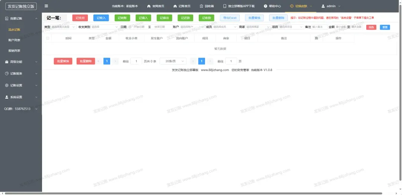Click the 时间 column header
The image size is (402, 195).
[x=68, y=38]
